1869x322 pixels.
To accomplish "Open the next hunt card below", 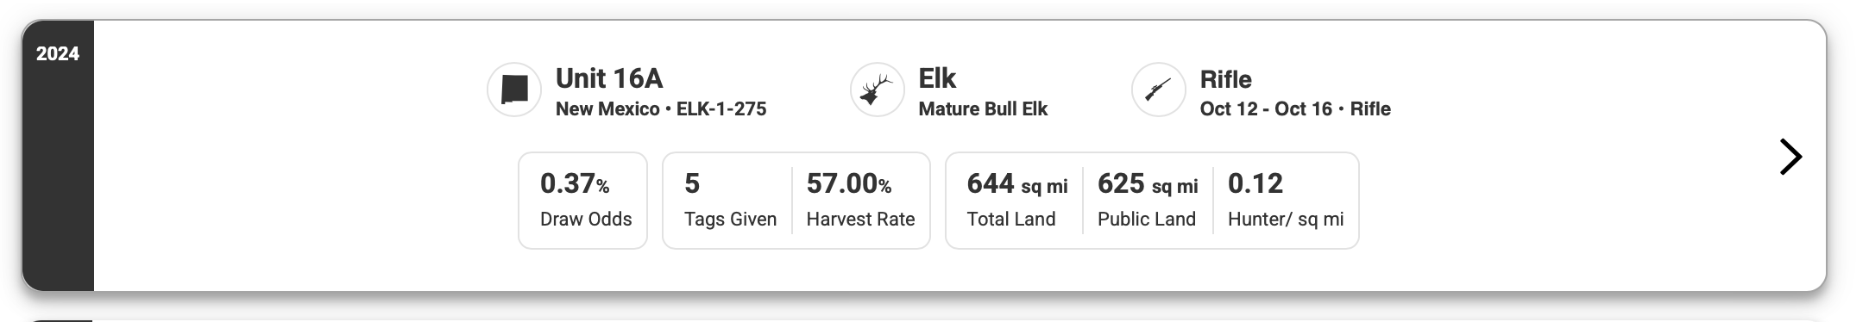I will click(923, 319).
